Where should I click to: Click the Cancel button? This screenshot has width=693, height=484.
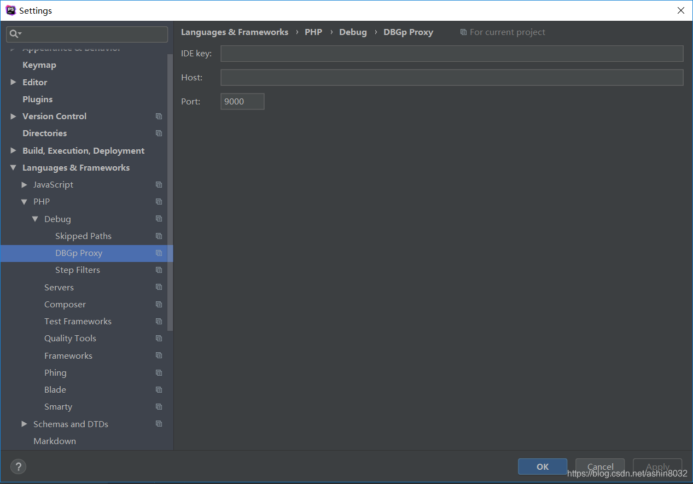600,466
